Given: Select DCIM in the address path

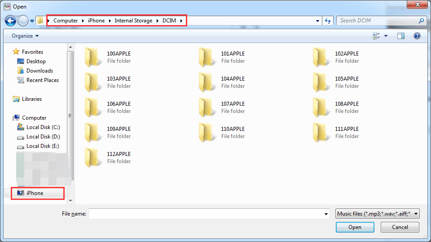Looking at the screenshot, I should point(169,21).
